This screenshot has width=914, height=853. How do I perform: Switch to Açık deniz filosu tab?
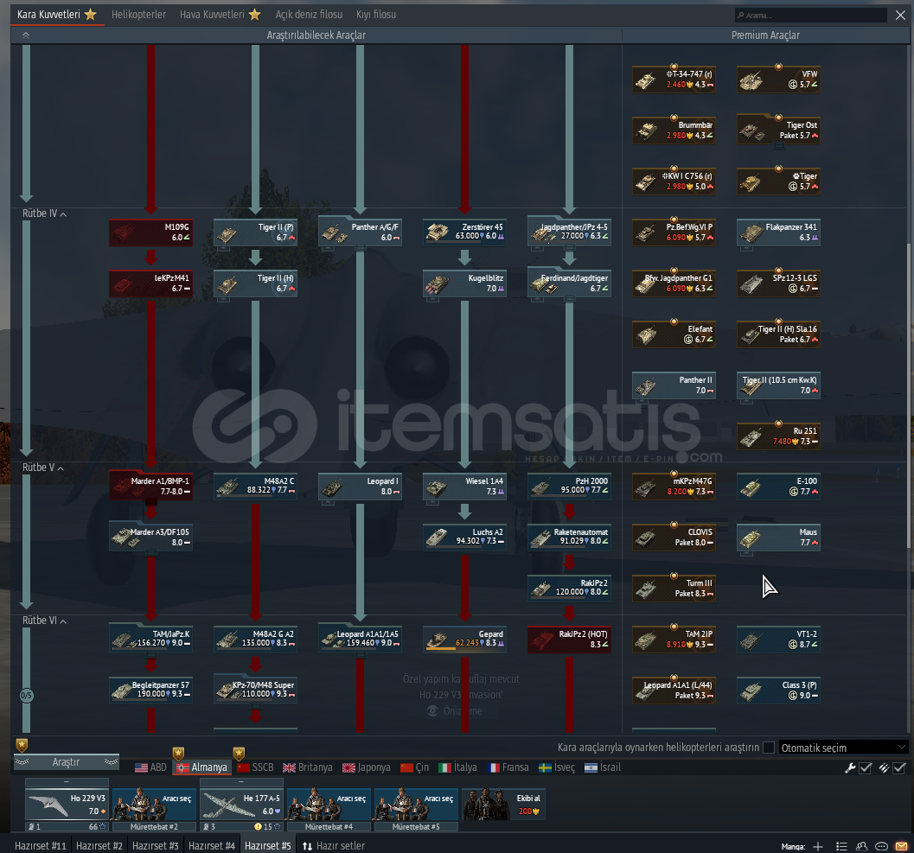click(309, 15)
